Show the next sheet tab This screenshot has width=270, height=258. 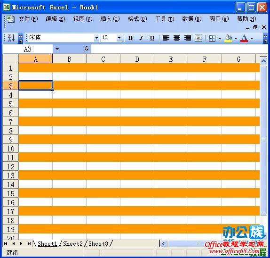[21, 244]
